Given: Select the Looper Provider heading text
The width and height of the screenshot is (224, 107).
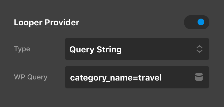Looking at the screenshot, I should tap(46, 23).
